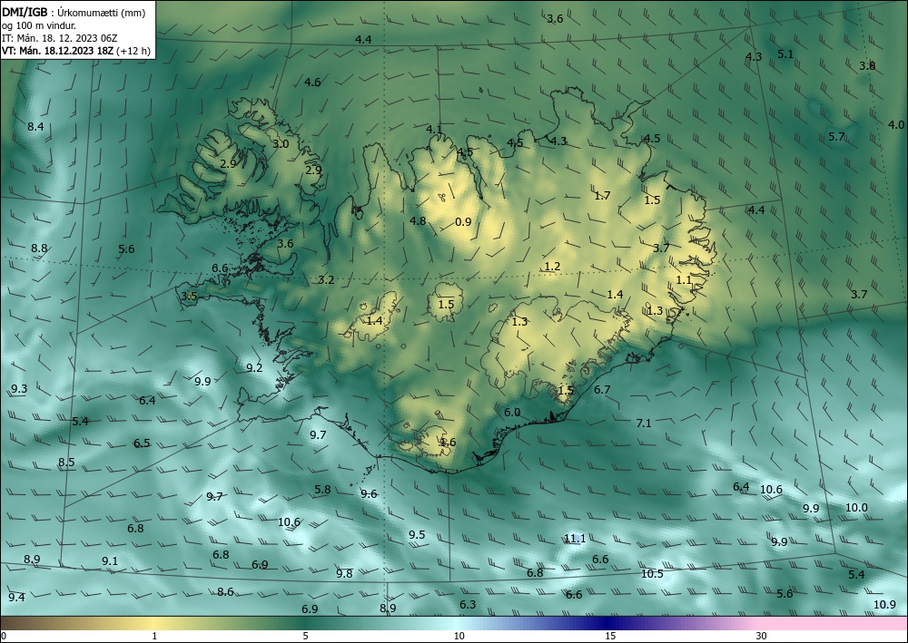Click the 6.3 value on the map
Image resolution: width=908 pixels, height=643 pixels.
[468, 604]
